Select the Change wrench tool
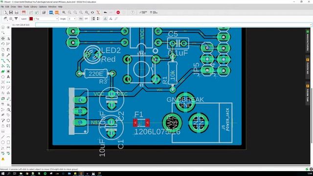The image size is (313, 176). tap(8, 55)
